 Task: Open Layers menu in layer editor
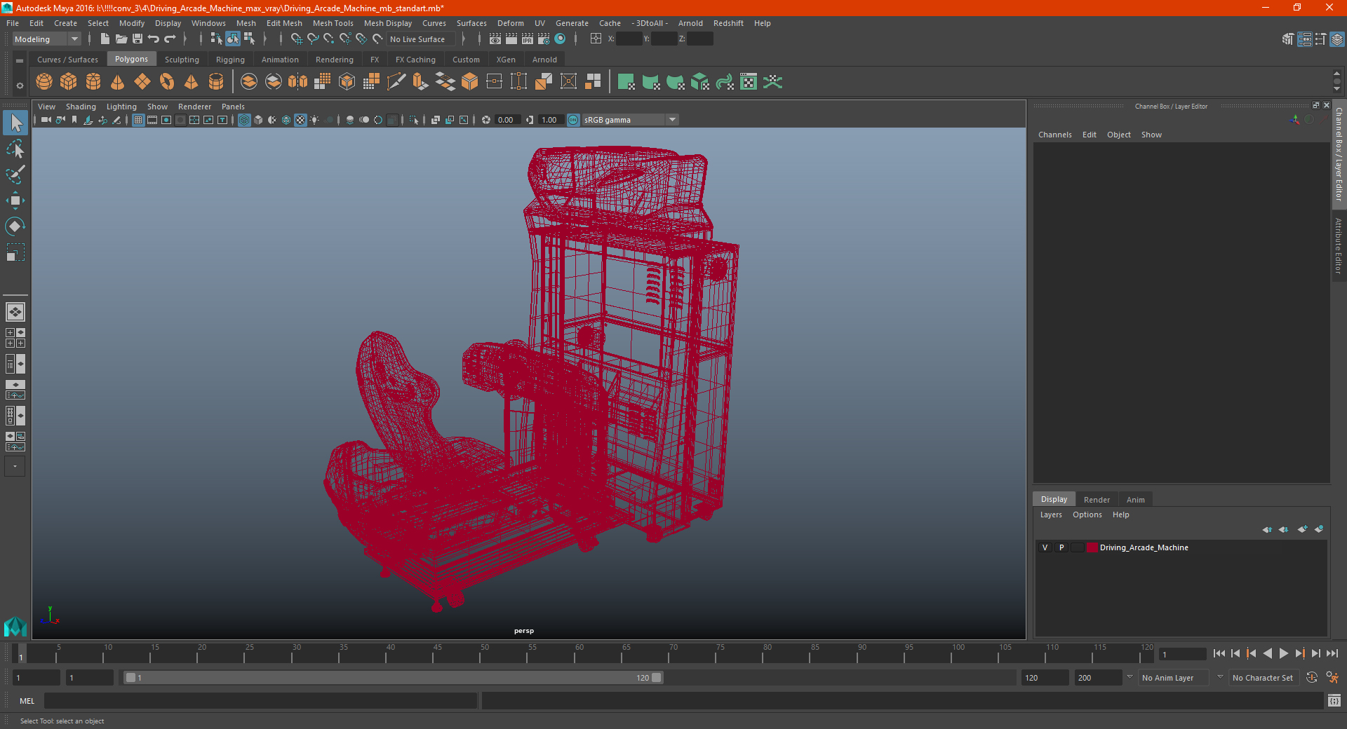point(1051,515)
